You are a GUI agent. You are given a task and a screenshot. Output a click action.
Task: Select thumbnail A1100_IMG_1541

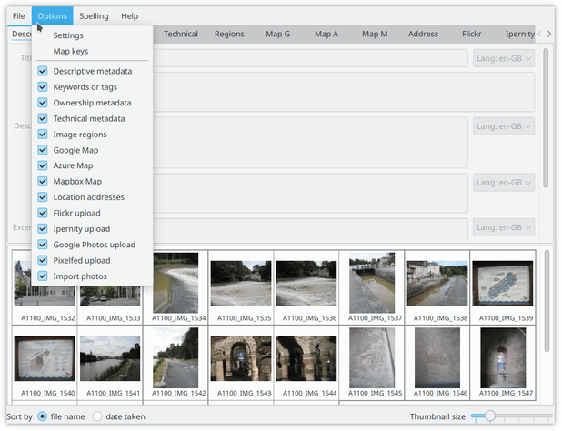[x=110, y=363]
